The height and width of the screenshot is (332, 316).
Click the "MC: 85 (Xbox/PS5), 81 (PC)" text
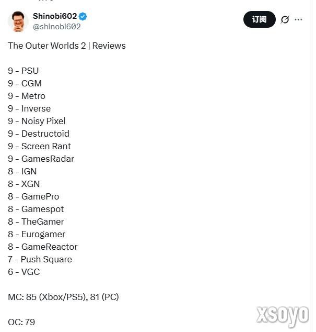click(x=63, y=297)
